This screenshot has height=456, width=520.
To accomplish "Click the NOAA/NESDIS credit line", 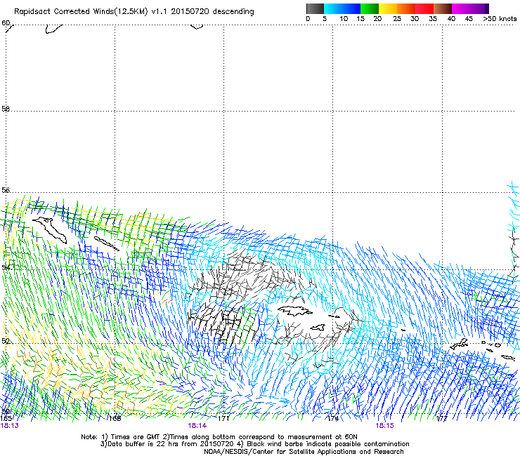I will pos(304,452).
